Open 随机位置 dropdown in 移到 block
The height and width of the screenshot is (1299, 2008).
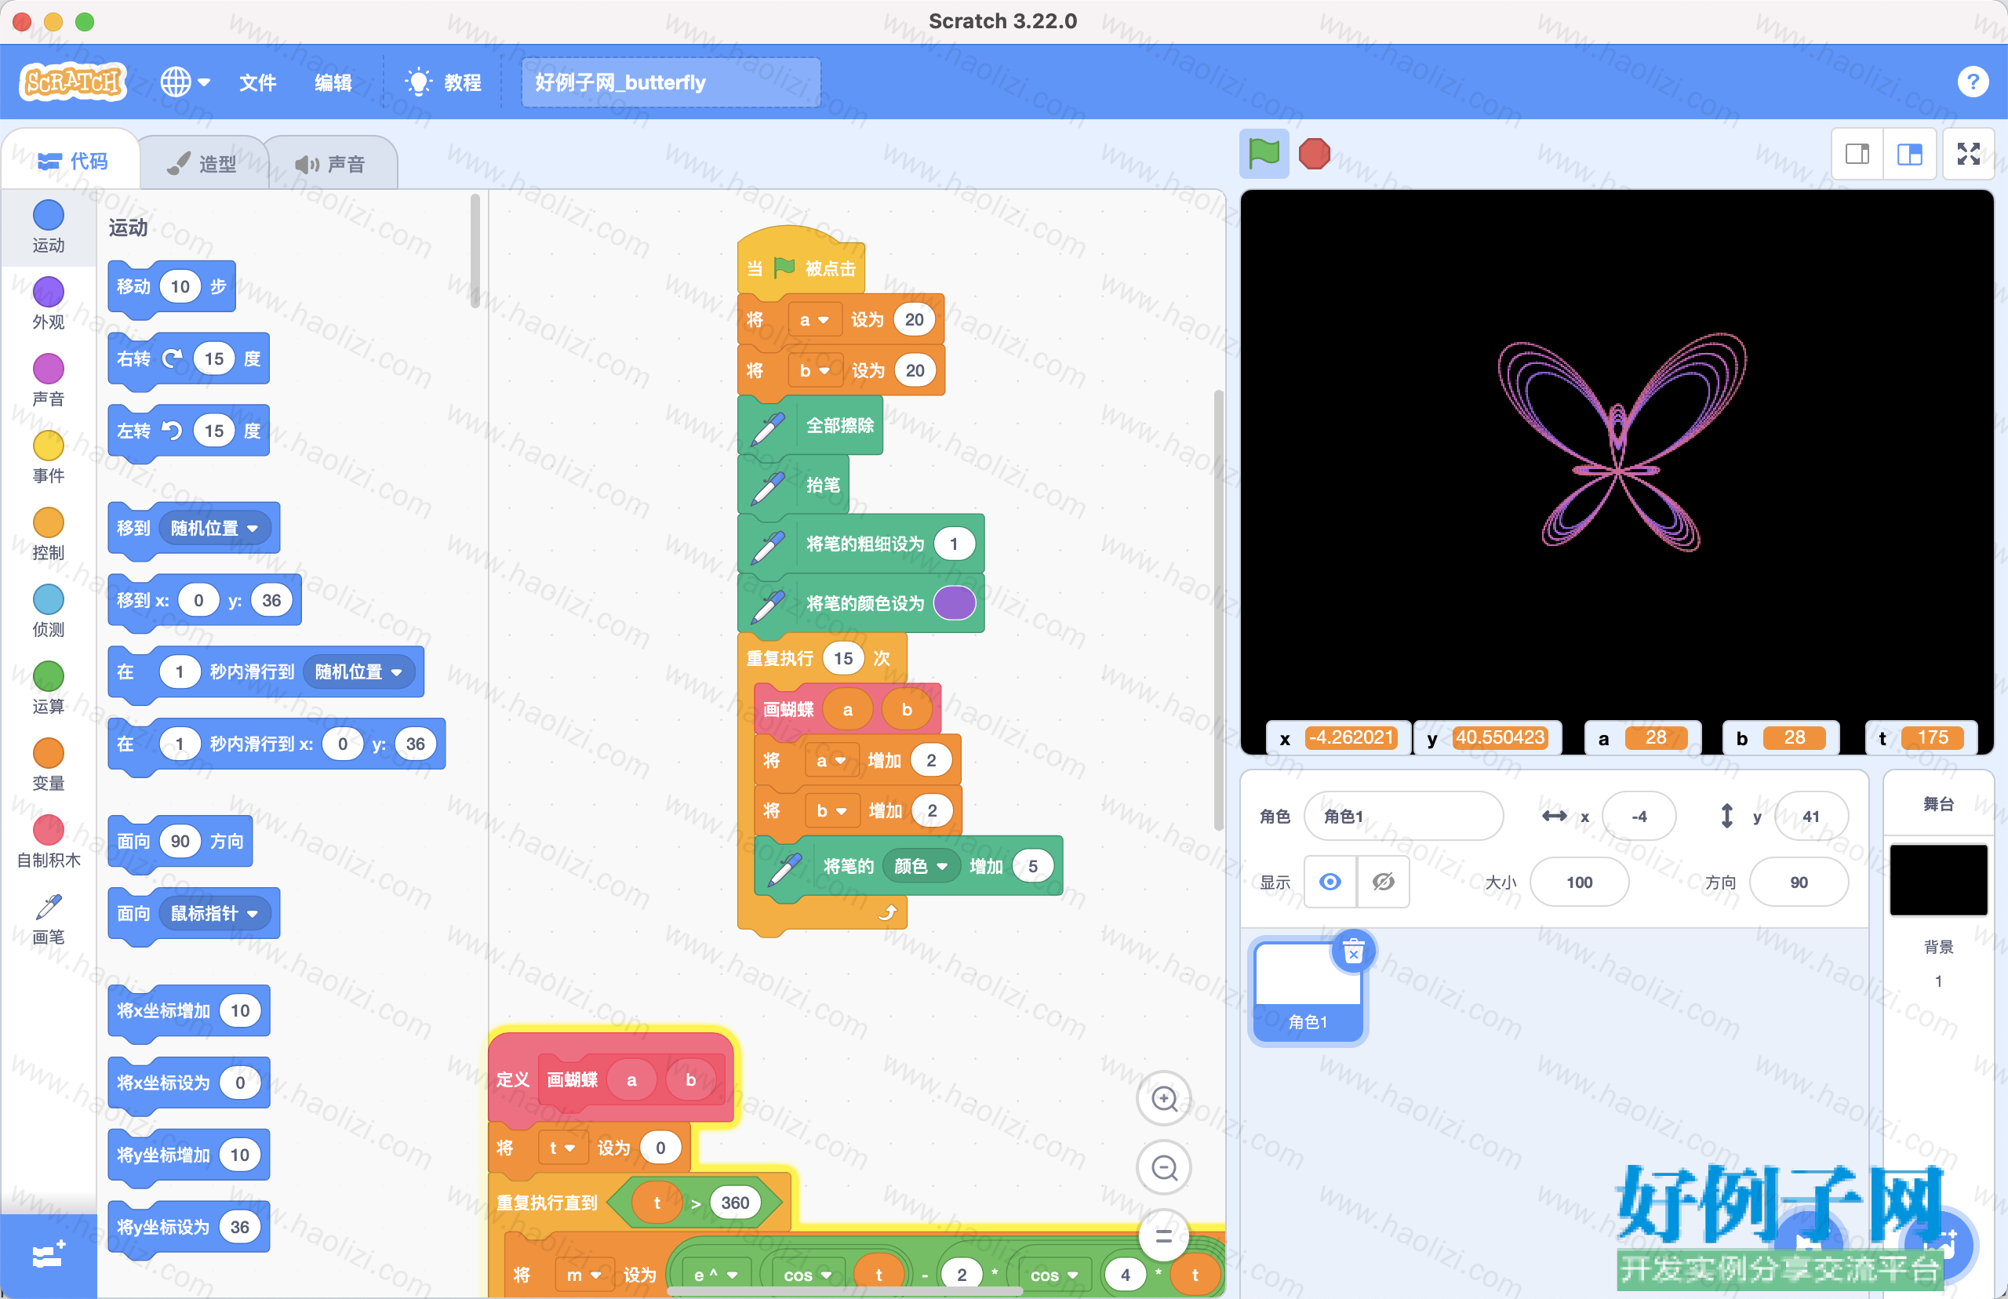click(x=214, y=528)
